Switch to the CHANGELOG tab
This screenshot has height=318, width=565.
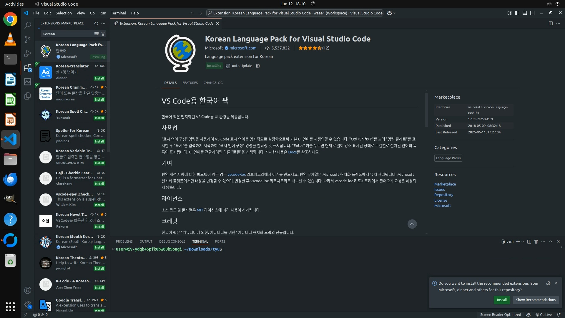pos(213,83)
